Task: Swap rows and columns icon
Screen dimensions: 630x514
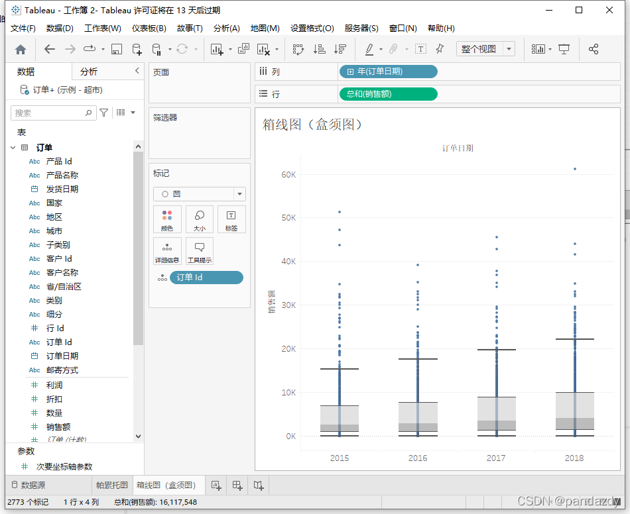Action: click(x=298, y=50)
